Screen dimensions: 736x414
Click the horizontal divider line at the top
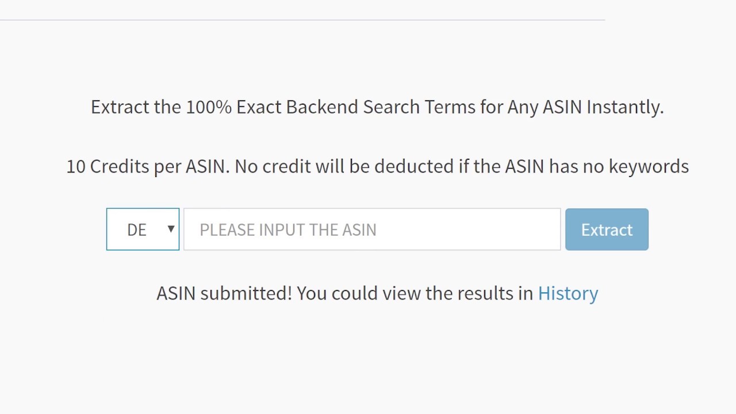pyautogui.click(x=302, y=20)
